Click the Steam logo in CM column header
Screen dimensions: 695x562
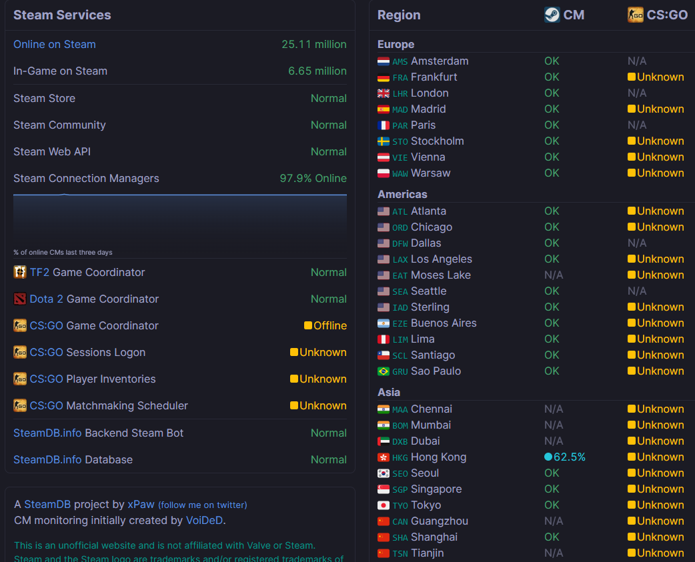pyautogui.click(x=552, y=15)
